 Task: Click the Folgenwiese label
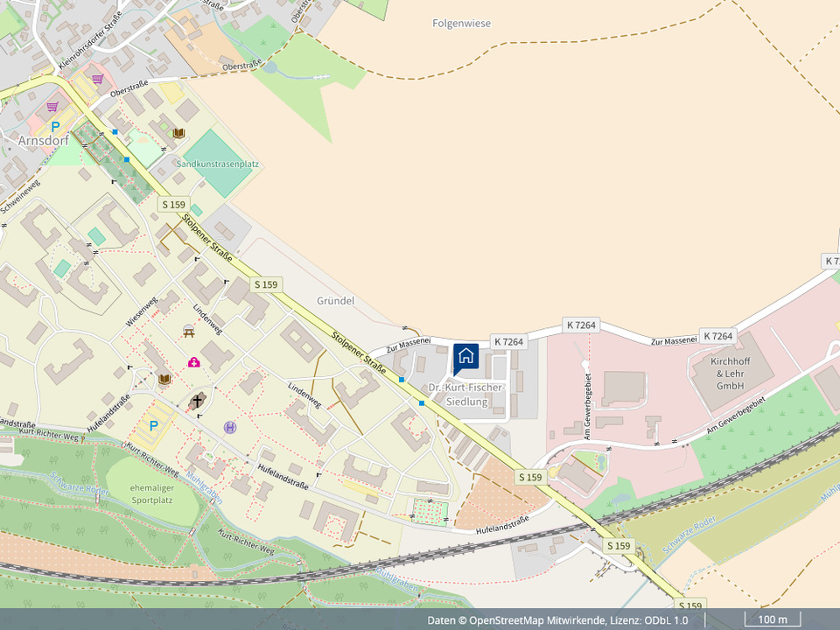pyautogui.click(x=461, y=24)
